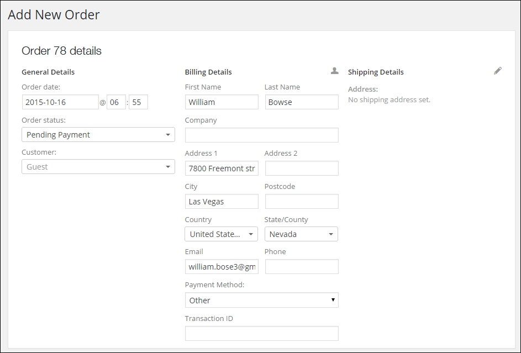Open the Country dropdown showing United States

click(221, 234)
